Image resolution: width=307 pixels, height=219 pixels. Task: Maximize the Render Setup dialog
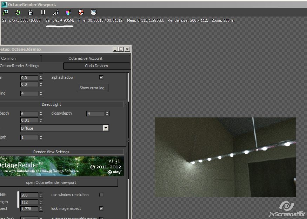coord(121,49)
